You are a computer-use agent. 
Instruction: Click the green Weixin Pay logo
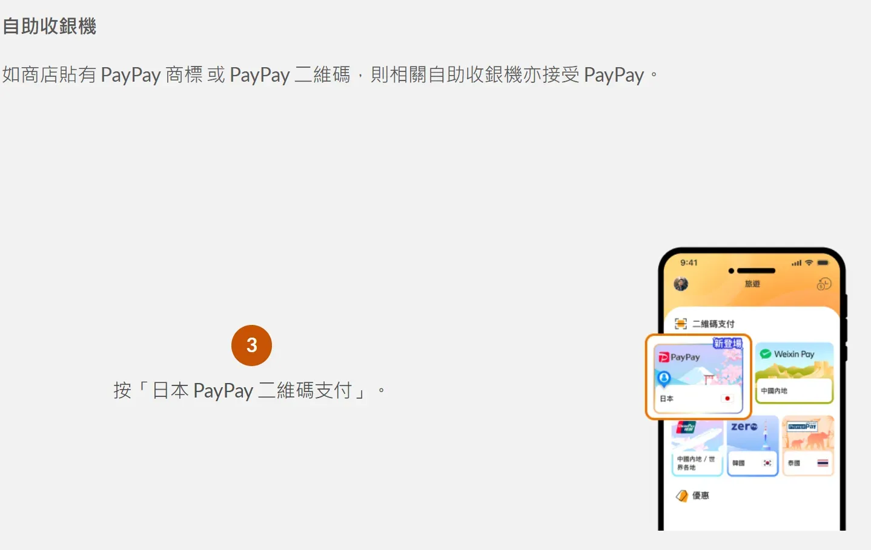[766, 354]
